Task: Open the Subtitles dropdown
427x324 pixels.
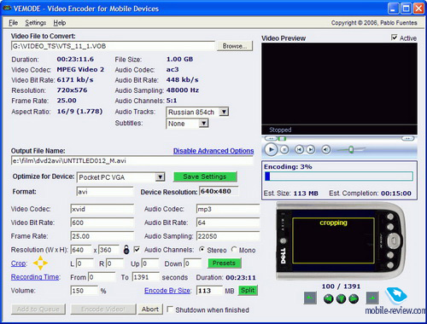Action: tap(203, 124)
